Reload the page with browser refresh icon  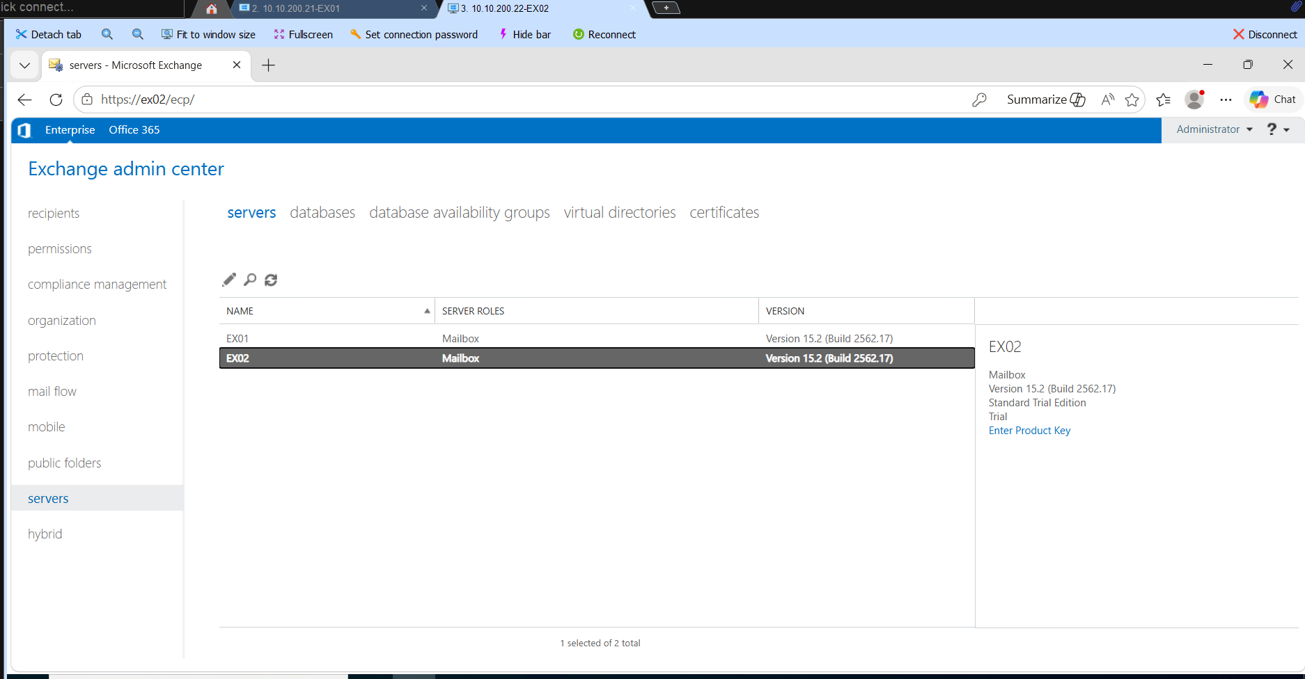pyautogui.click(x=56, y=99)
